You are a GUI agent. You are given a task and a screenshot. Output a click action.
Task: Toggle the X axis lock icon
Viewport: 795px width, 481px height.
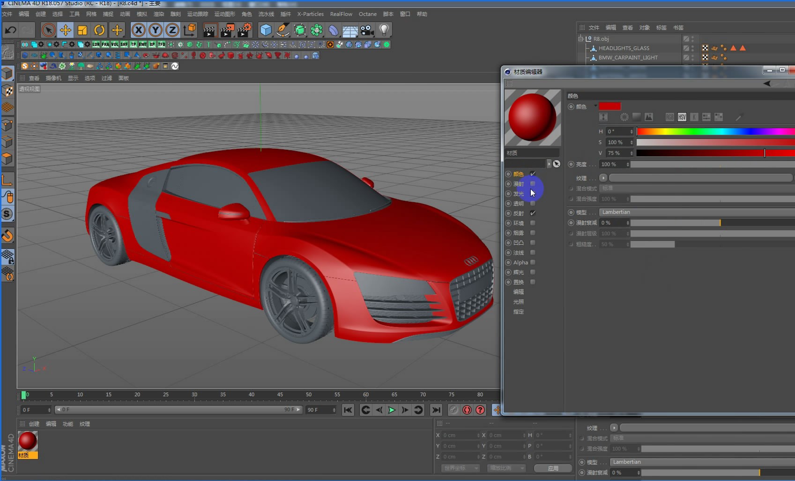[138, 30]
